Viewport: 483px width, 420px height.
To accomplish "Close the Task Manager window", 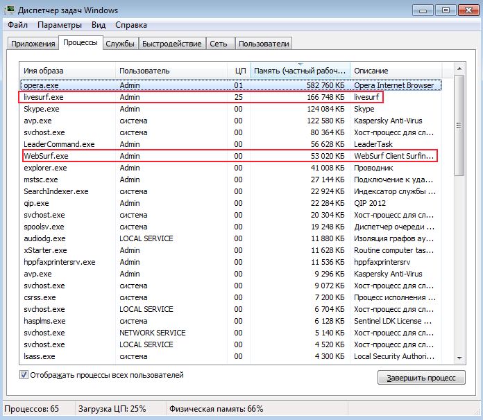I will click(x=469, y=10).
